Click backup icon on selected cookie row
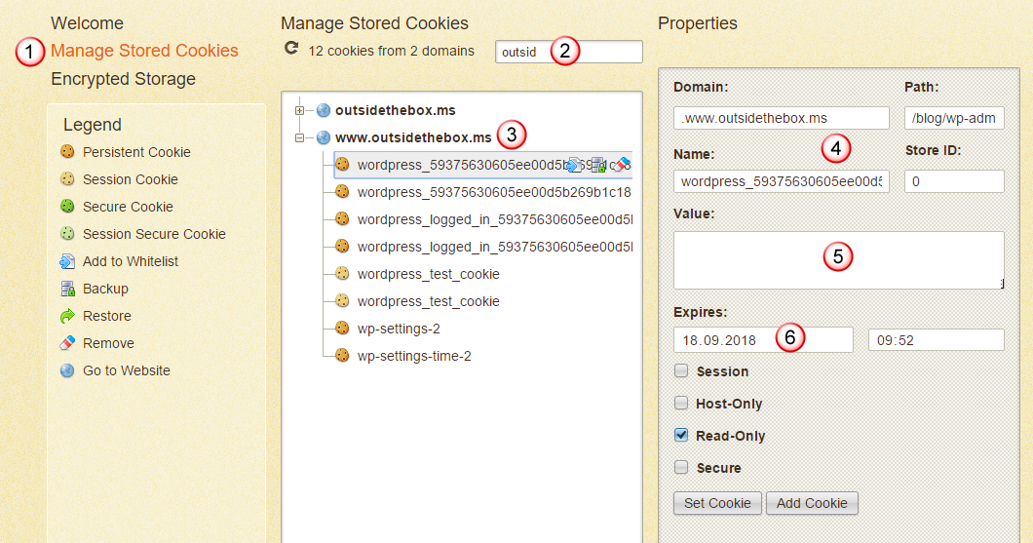The image size is (1033, 543). click(x=599, y=165)
